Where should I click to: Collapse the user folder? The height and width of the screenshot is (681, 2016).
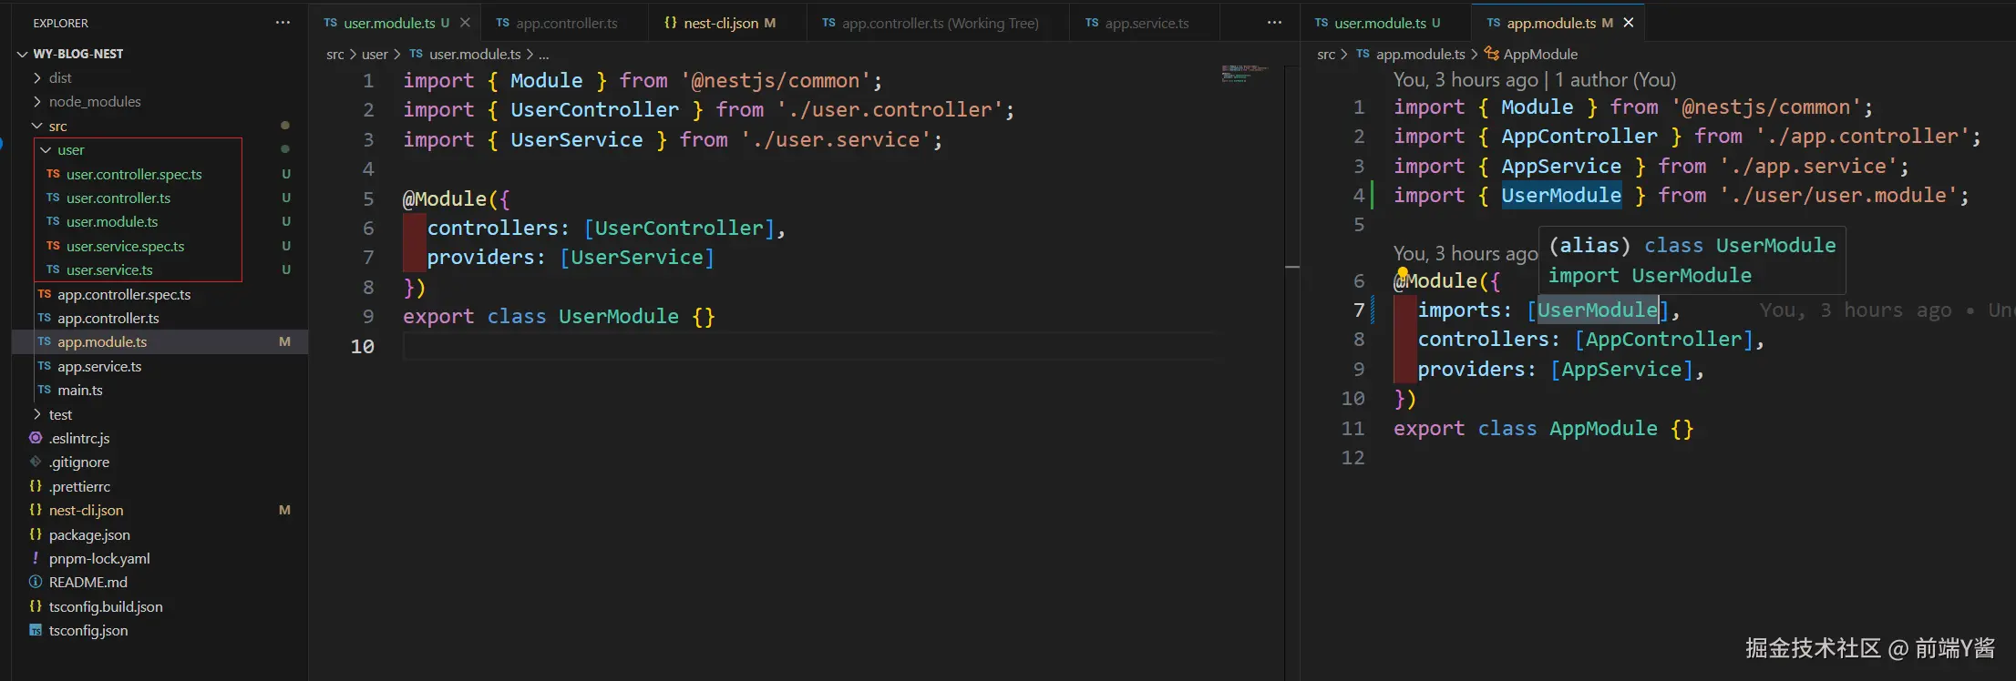point(46,149)
